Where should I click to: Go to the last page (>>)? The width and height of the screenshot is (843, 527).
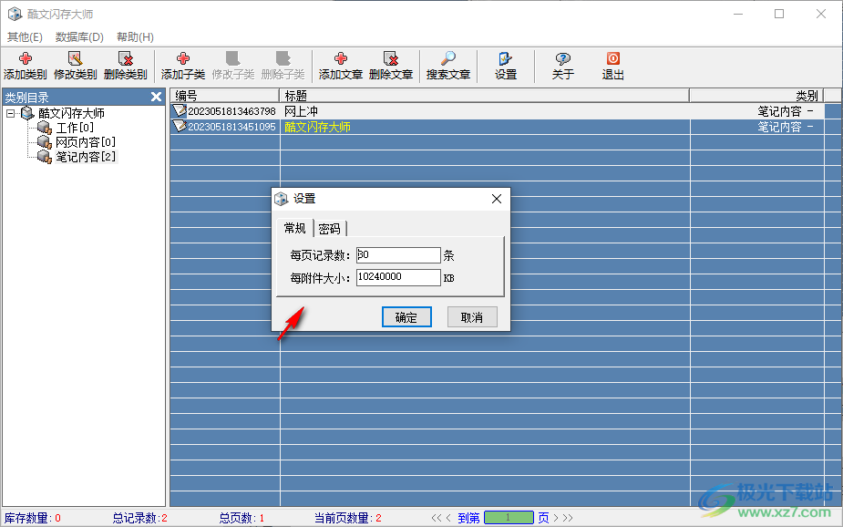(x=568, y=518)
